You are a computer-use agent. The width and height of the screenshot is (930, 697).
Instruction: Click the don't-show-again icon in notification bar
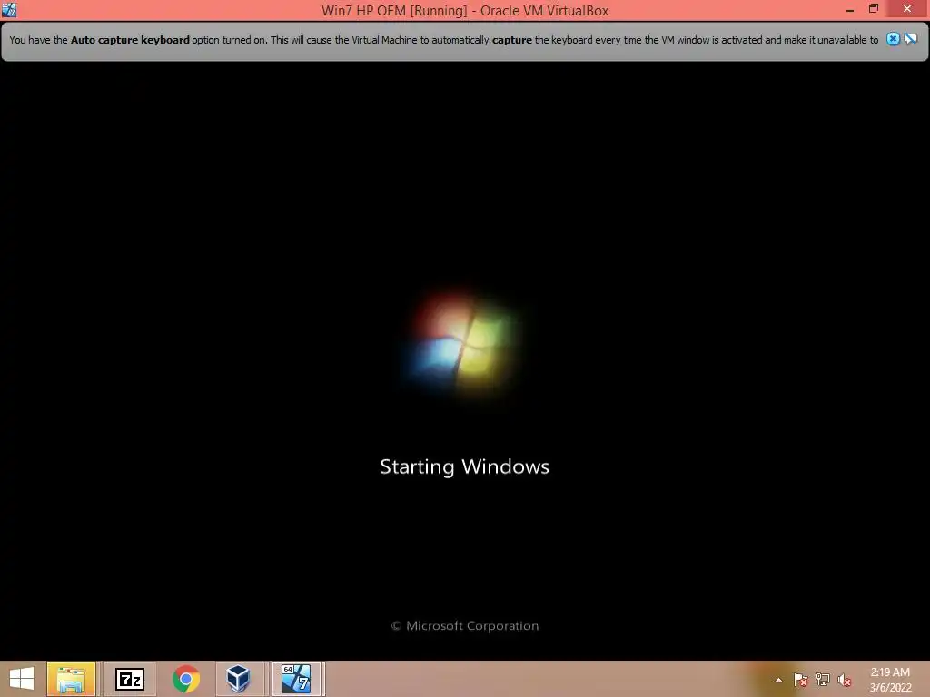(910, 39)
